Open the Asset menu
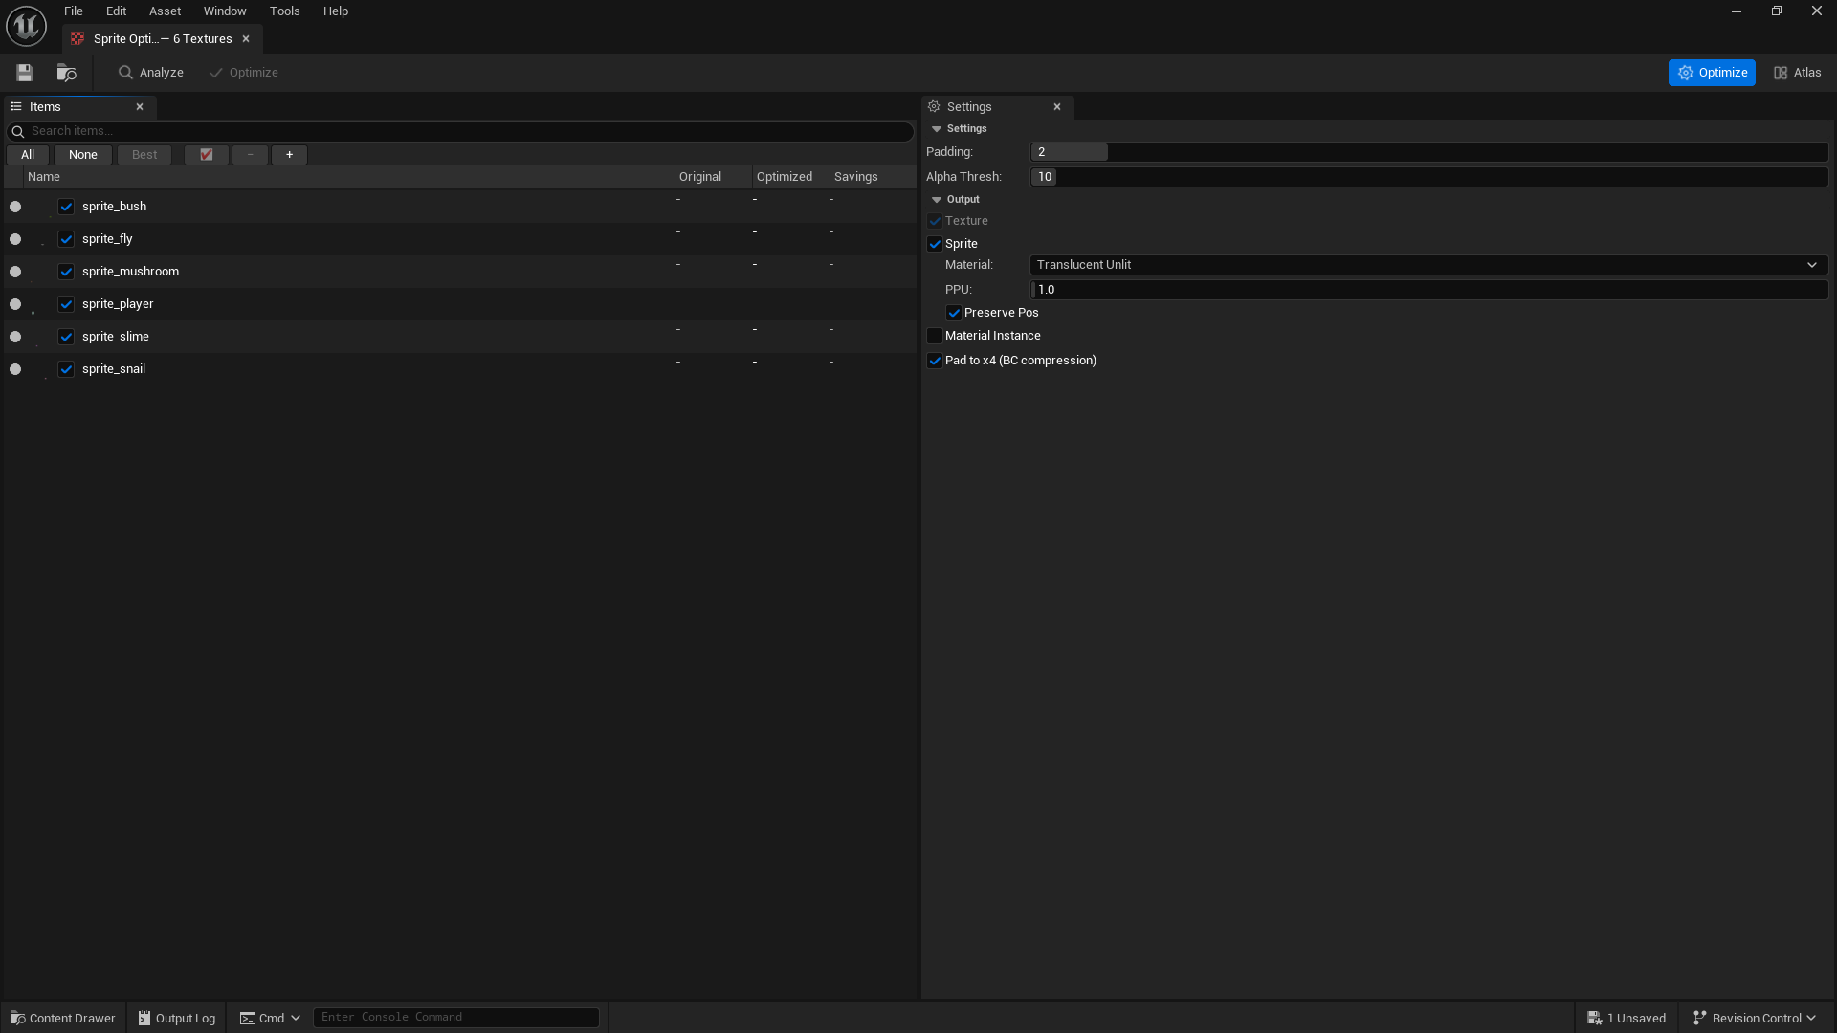 coord(165,11)
